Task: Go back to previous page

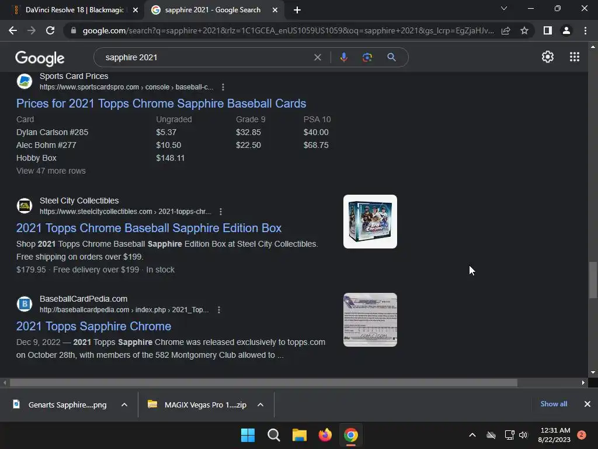Action: pyautogui.click(x=13, y=30)
